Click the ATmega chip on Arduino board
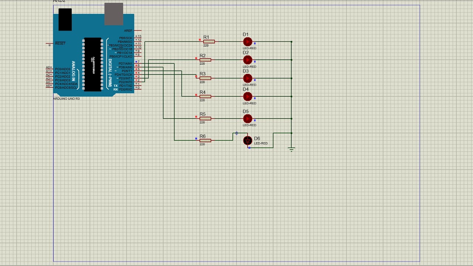This screenshot has width=473, height=266. click(x=92, y=64)
